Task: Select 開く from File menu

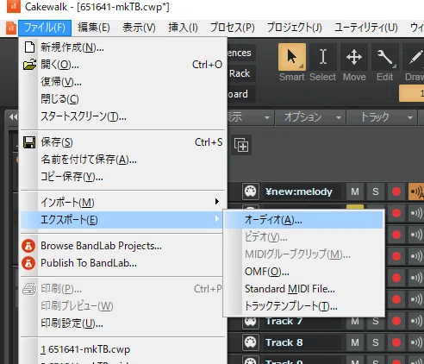Action: click(123, 65)
